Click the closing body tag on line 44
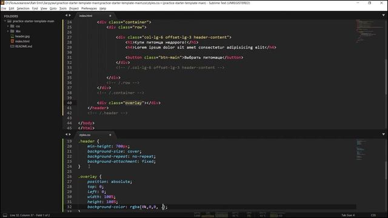388x218 pixels. pyautogui.click(x=86, y=123)
